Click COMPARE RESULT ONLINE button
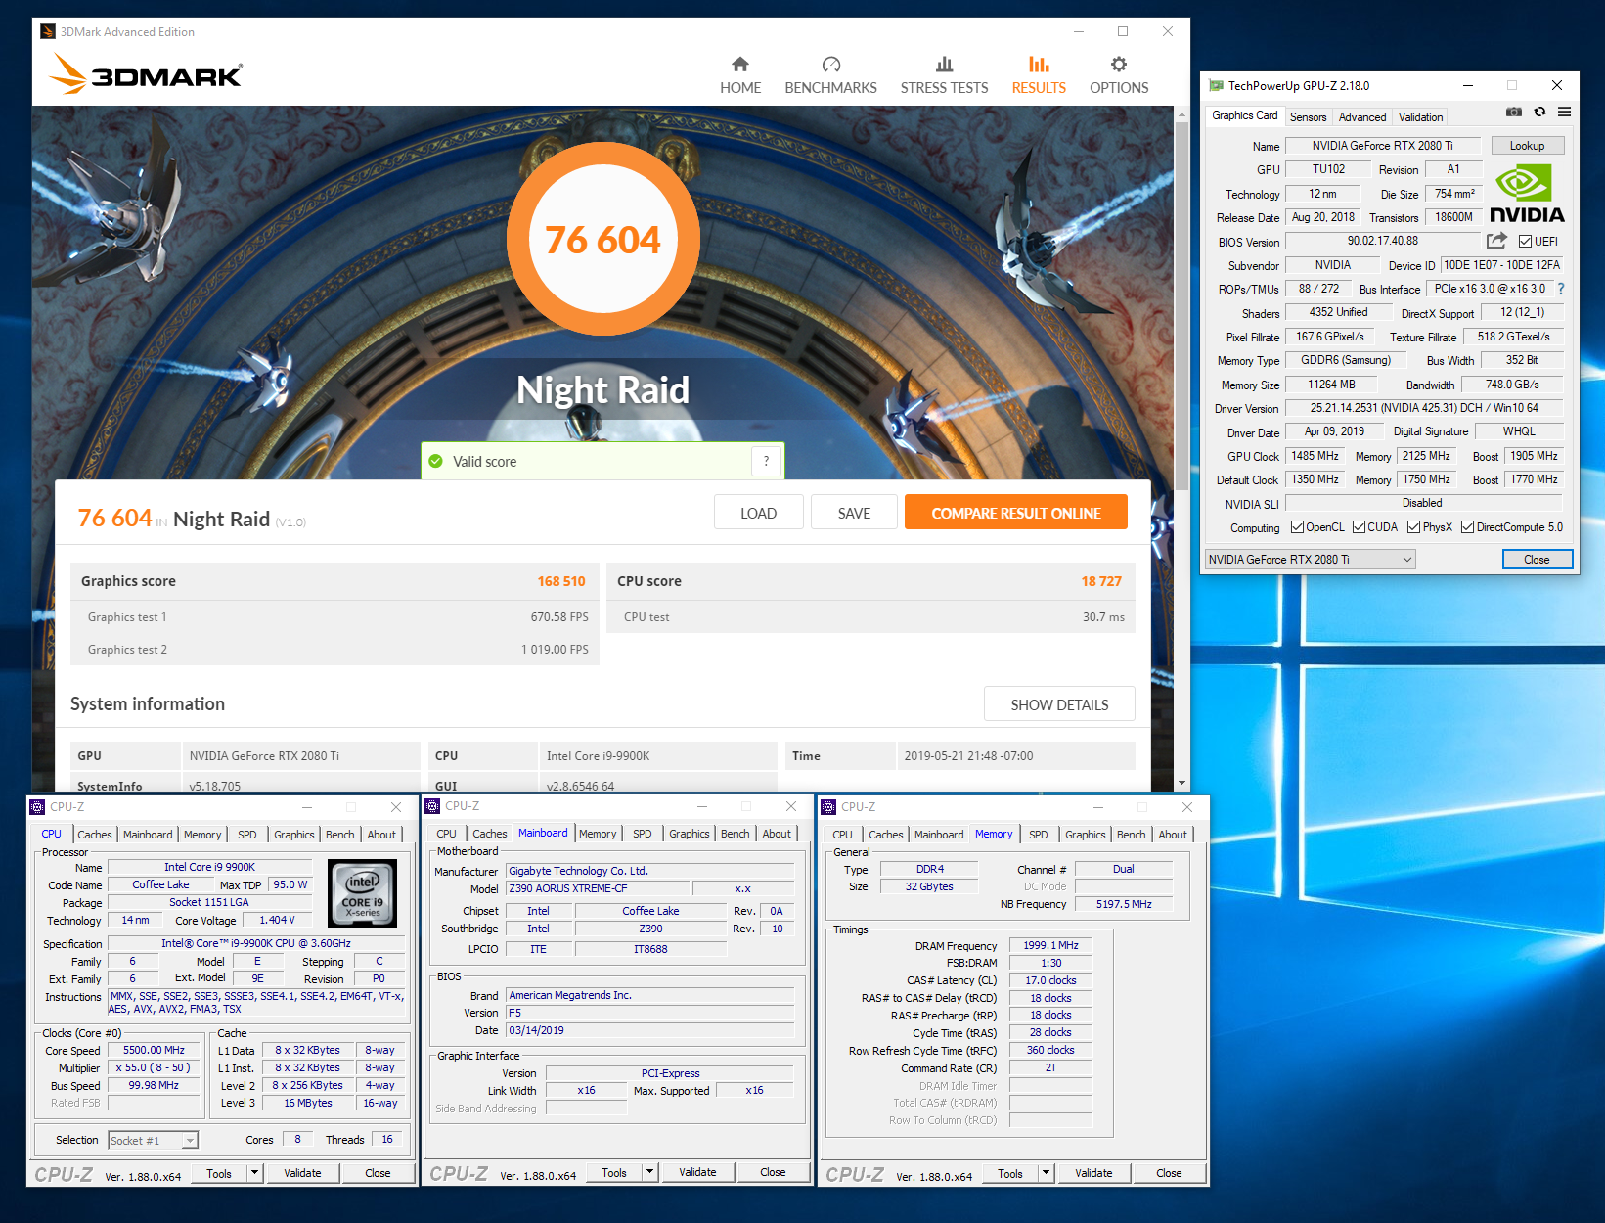The height and width of the screenshot is (1223, 1605). pyautogui.click(x=1015, y=512)
